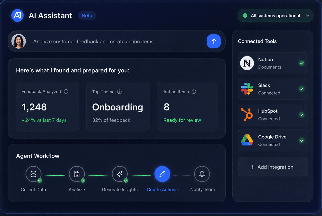Focus the analyze customer feedback prompt field
The width and height of the screenshot is (322, 216).
(117, 41)
